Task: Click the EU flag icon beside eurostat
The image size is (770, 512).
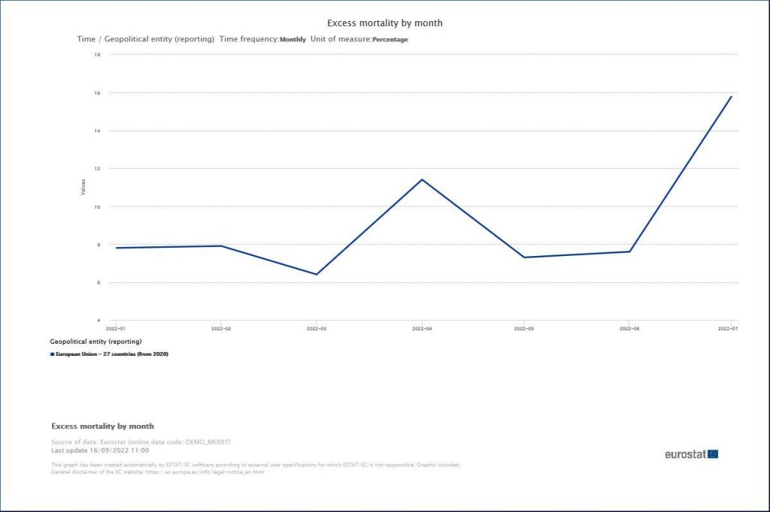Action: click(713, 454)
